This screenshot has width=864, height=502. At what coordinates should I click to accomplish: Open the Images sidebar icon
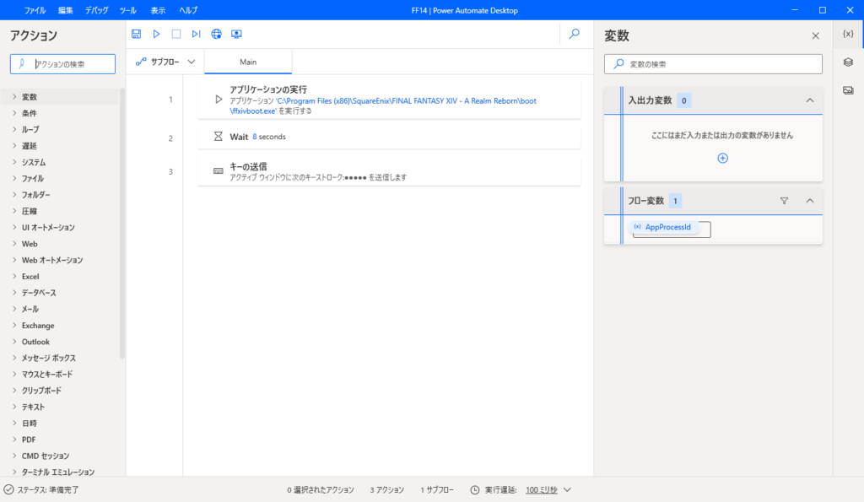(849, 89)
